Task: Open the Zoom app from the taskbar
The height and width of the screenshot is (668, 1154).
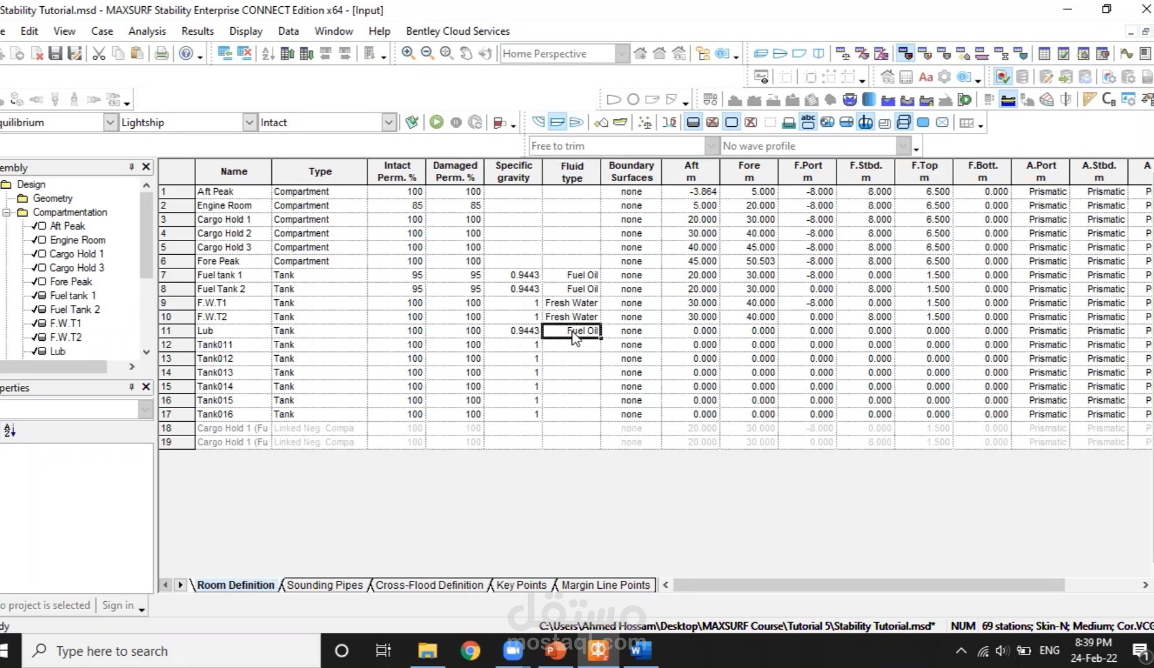Action: [513, 651]
